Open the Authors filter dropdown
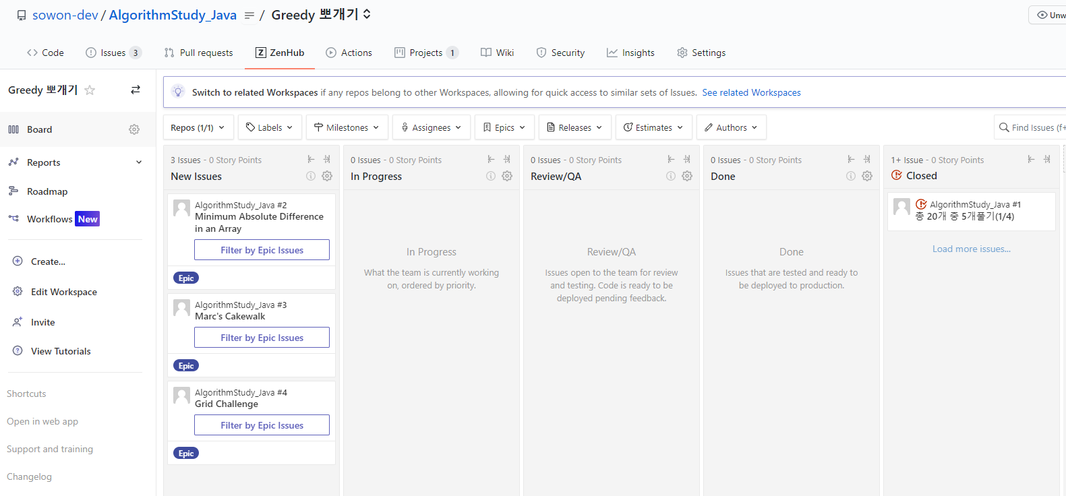1066x496 pixels. pyautogui.click(x=732, y=127)
